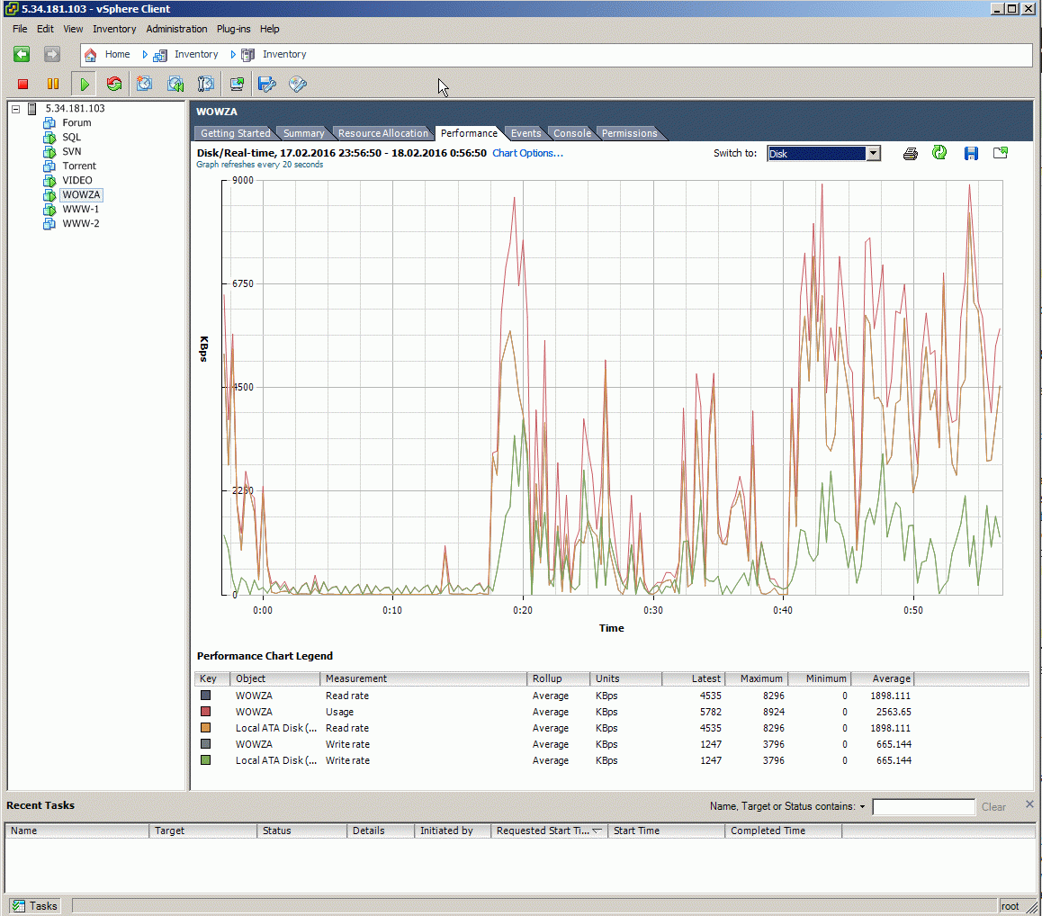The width and height of the screenshot is (1042, 916).
Task: Select the Torrent virtual machine
Action: [79, 166]
